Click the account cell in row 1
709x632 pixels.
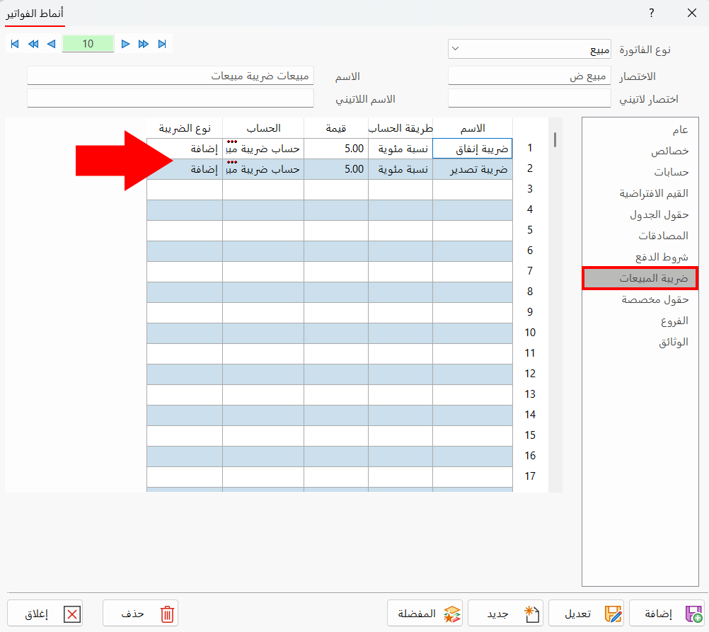[263, 149]
